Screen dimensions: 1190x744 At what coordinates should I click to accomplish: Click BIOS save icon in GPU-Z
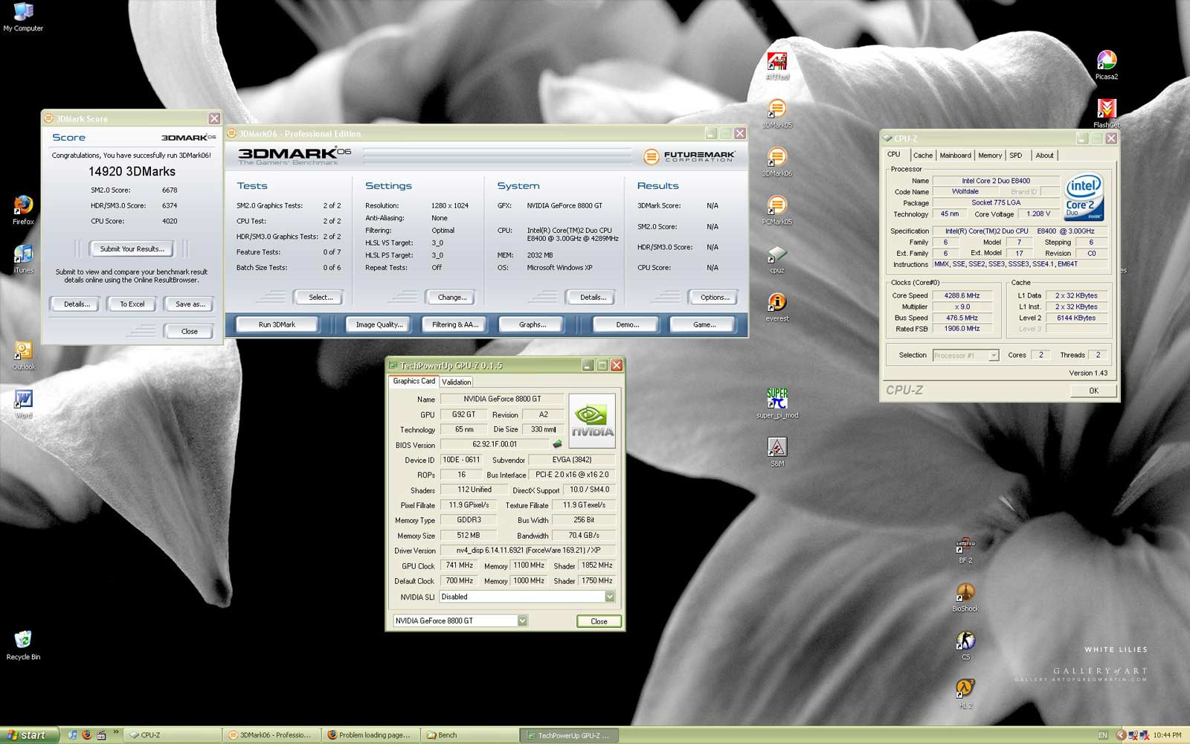click(x=557, y=444)
